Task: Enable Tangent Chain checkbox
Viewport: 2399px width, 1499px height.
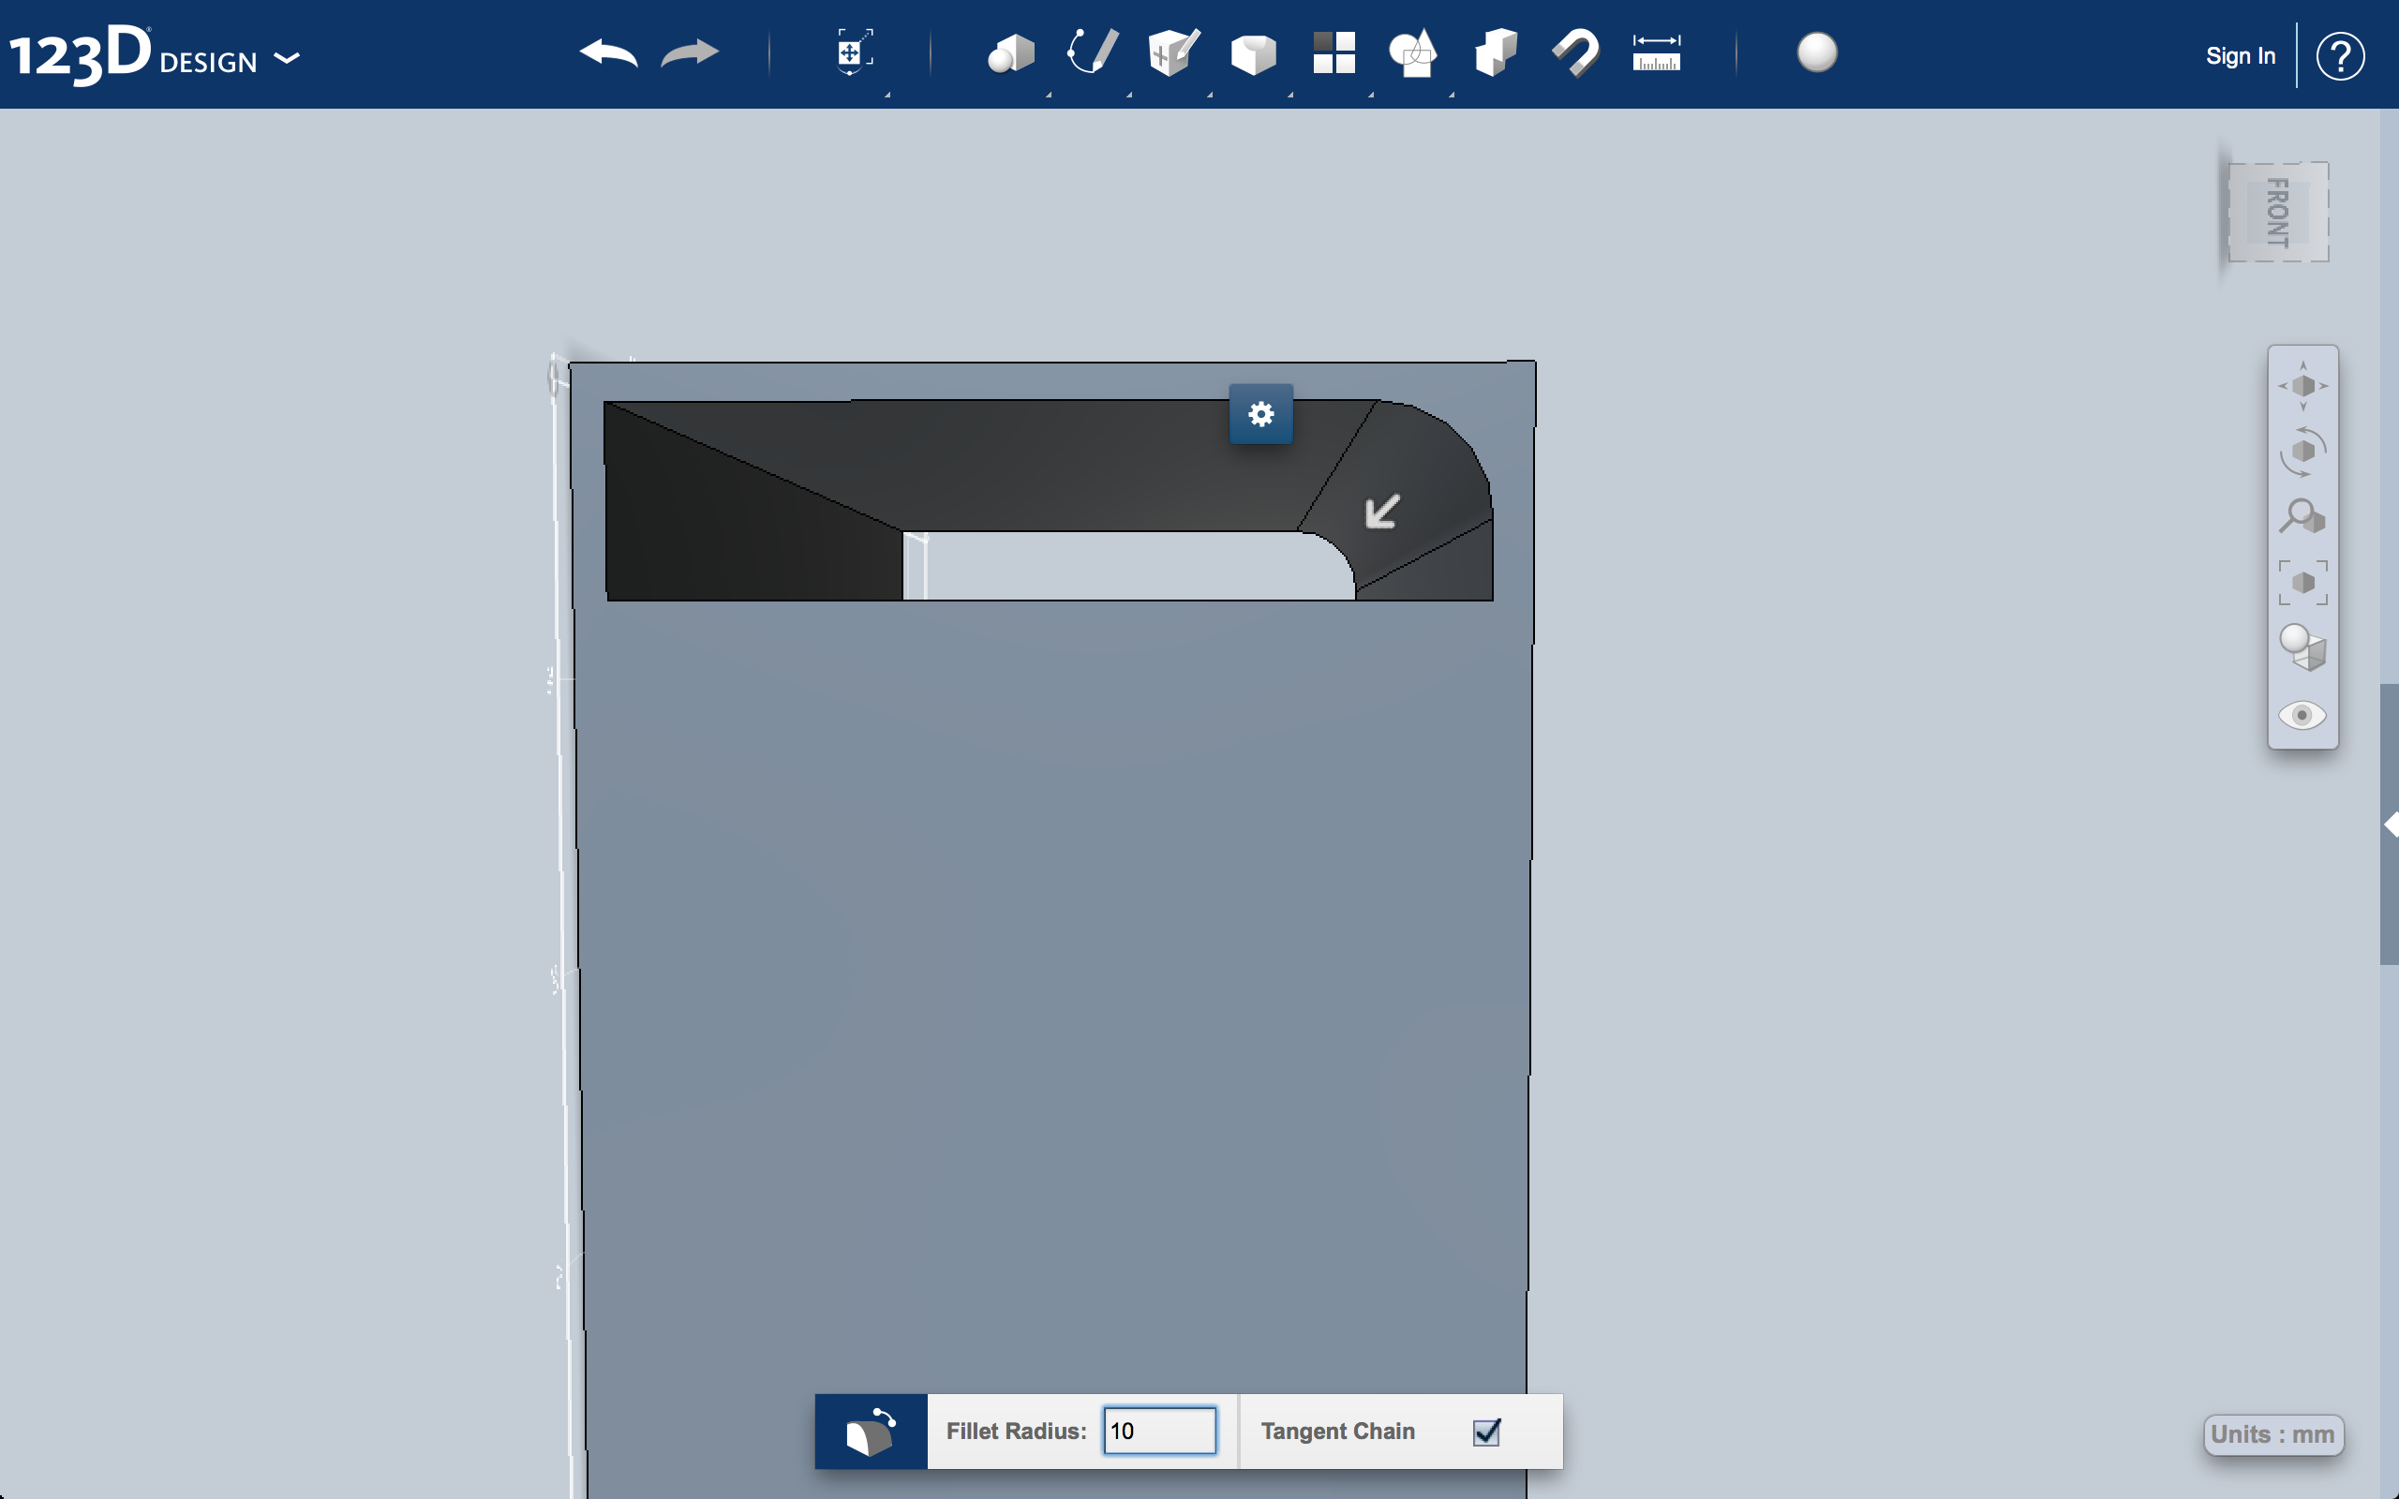Action: tap(1485, 1430)
